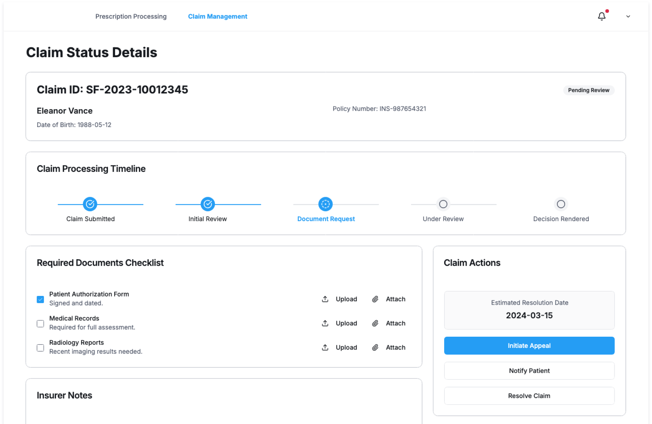This screenshot has height=424, width=652.
Task: Click the Resolve Claim button
Action: click(529, 396)
